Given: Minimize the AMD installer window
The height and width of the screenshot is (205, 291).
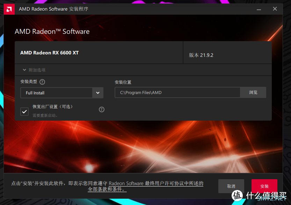Looking at the screenshot, I should pyautogui.click(x=259, y=9).
